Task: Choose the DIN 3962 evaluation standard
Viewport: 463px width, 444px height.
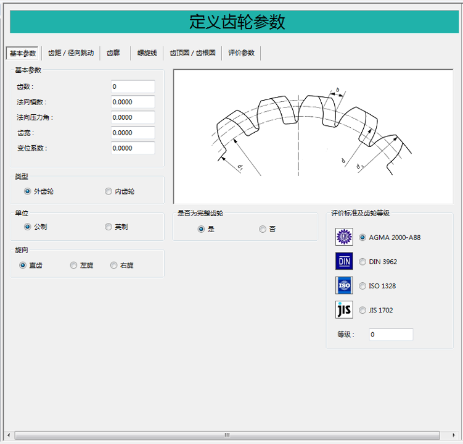Action: point(363,262)
